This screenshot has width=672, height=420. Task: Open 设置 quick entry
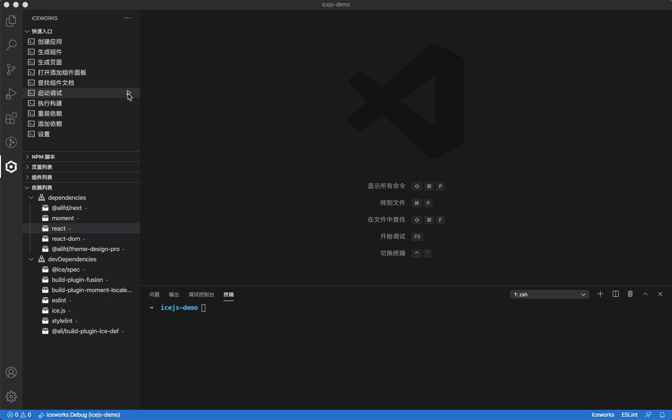click(x=81, y=134)
